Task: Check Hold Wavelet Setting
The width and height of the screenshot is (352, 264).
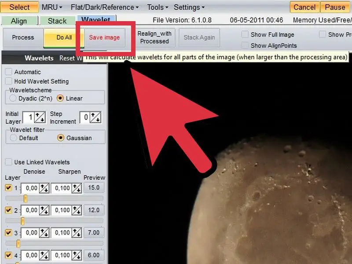Action: click(8, 81)
